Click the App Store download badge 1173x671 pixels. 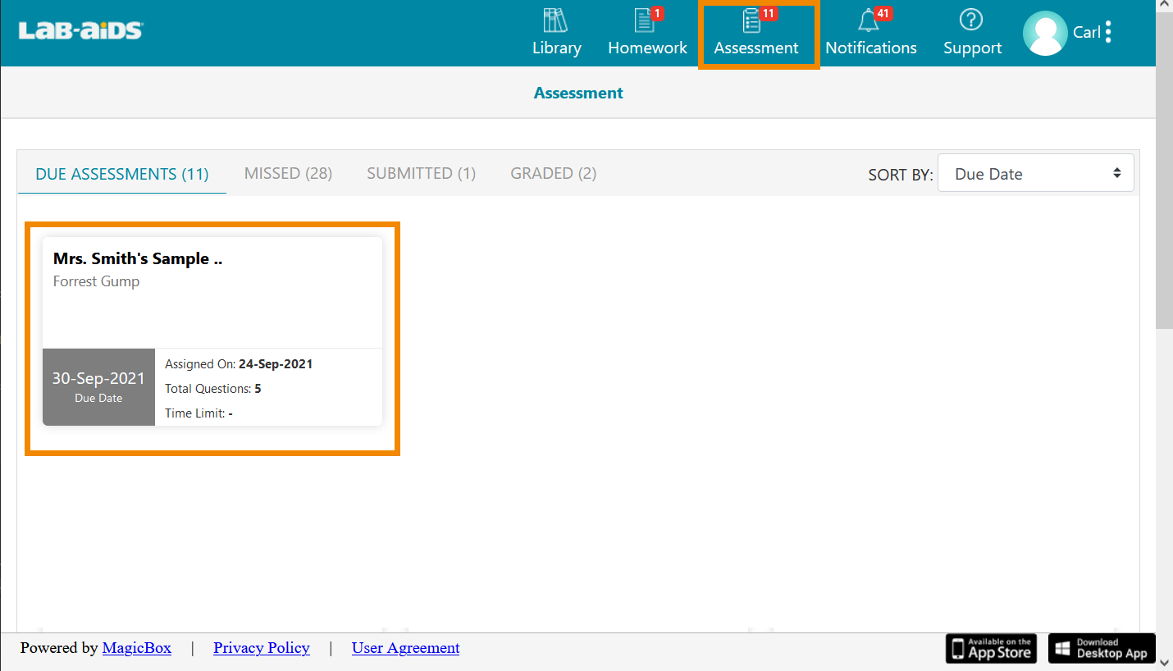coord(991,648)
